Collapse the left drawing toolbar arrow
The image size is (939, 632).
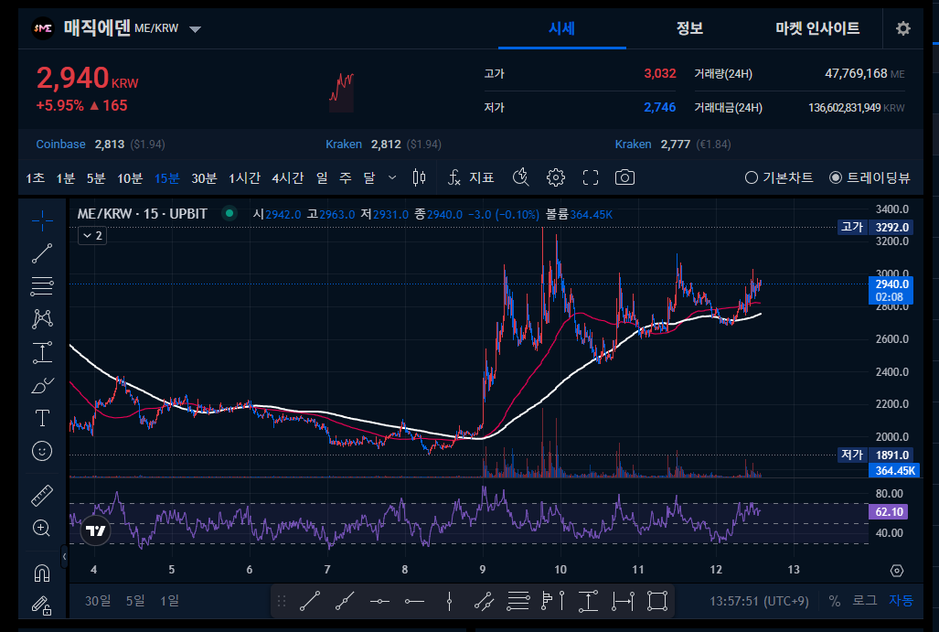click(64, 556)
